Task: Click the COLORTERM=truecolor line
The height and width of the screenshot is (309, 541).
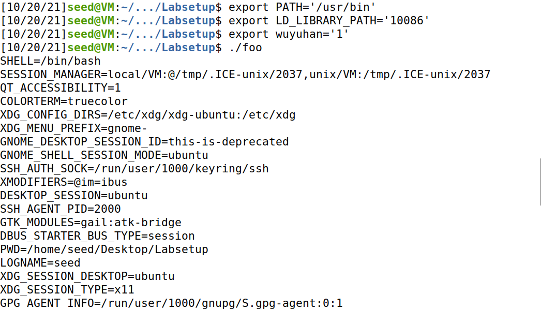Action: click(x=64, y=101)
